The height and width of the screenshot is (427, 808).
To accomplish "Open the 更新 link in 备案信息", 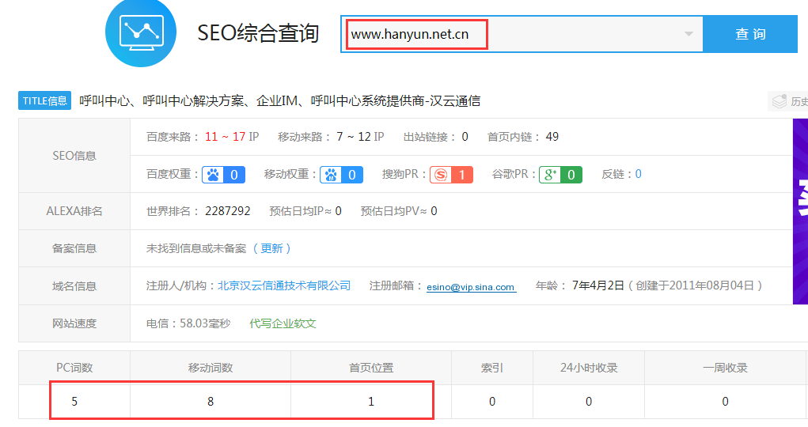I will click(x=271, y=248).
